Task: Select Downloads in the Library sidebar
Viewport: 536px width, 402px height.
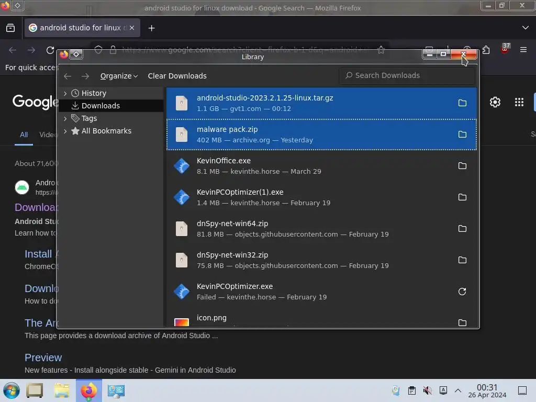Action: tap(111, 106)
